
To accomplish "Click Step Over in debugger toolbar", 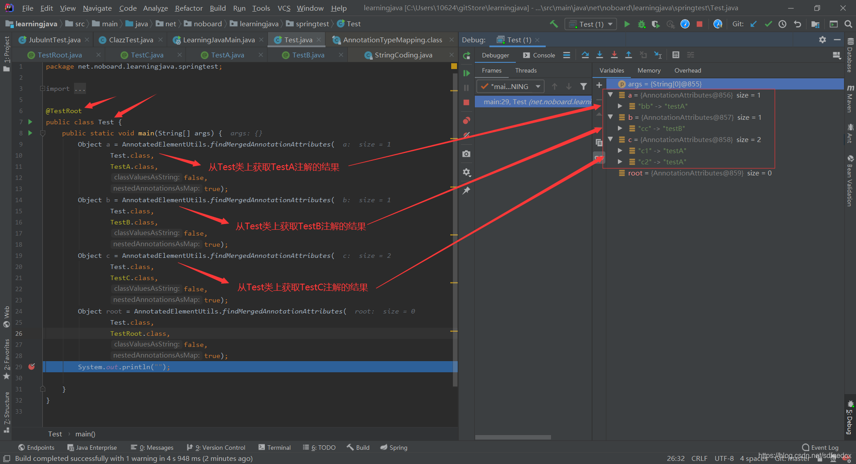I will [585, 55].
